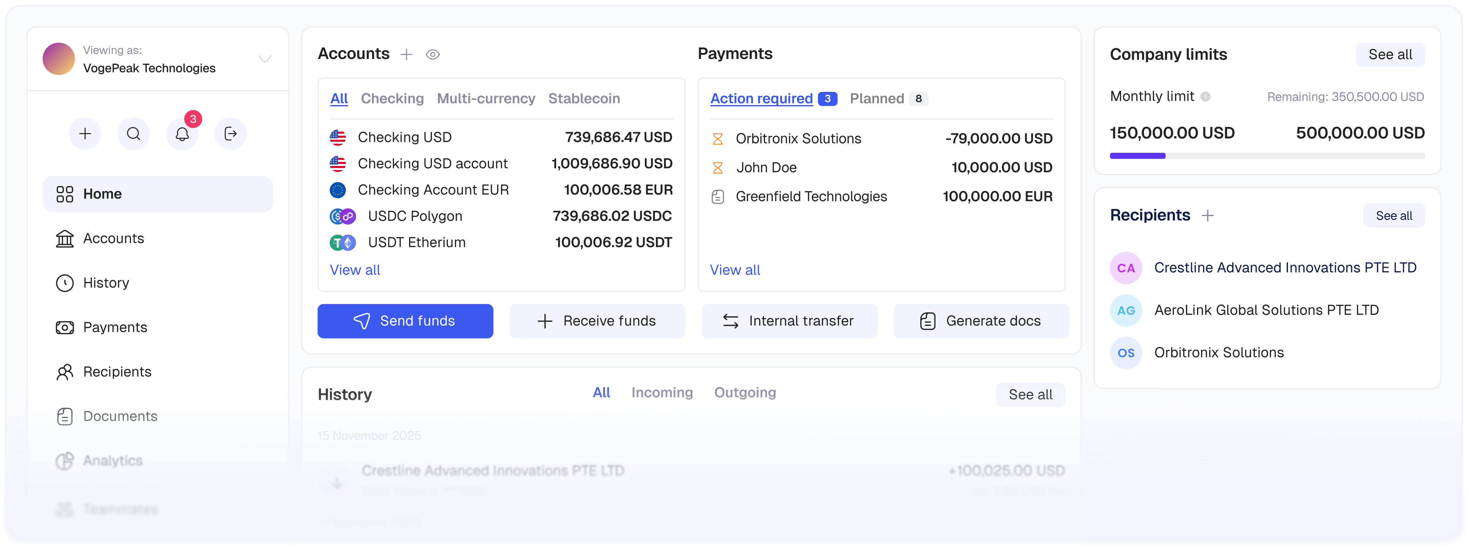Click the Monthly limit info icon
Viewport: 1468px width, 547px height.
[1205, 97]
